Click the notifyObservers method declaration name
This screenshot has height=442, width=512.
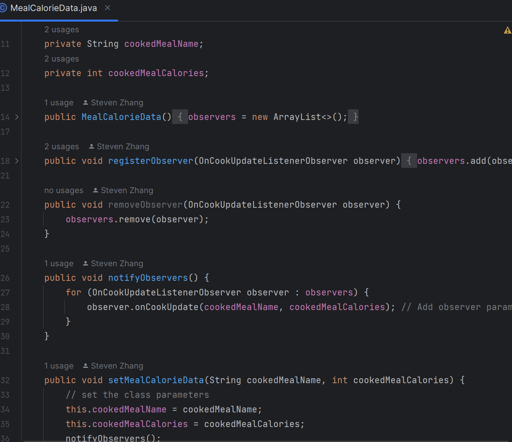pos(148,278)
